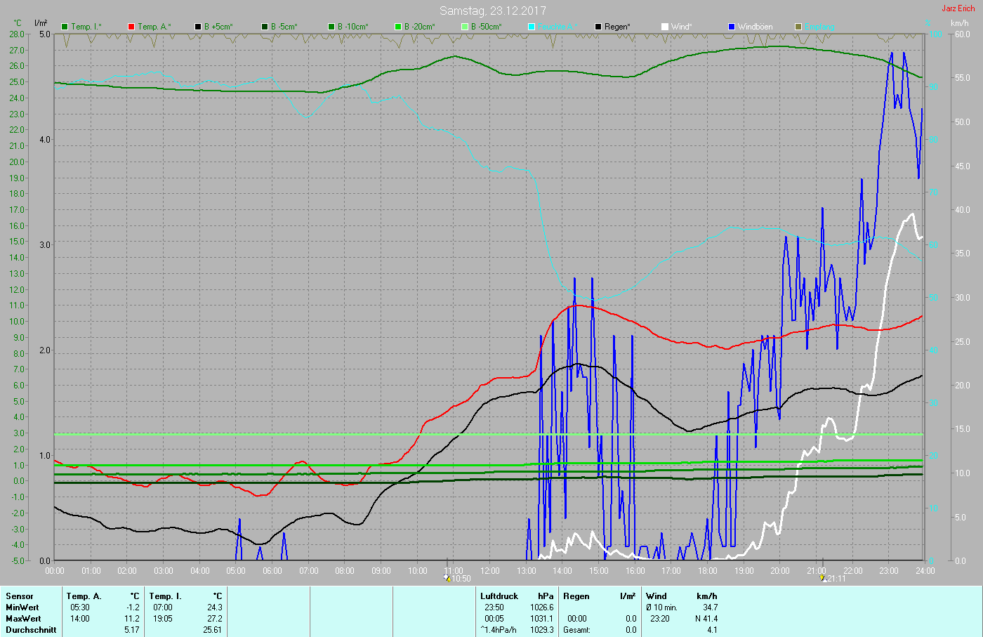Click the bright green B -20cm swatch
The width and height of the screenshot is (983, 637).
coord(398,27)
